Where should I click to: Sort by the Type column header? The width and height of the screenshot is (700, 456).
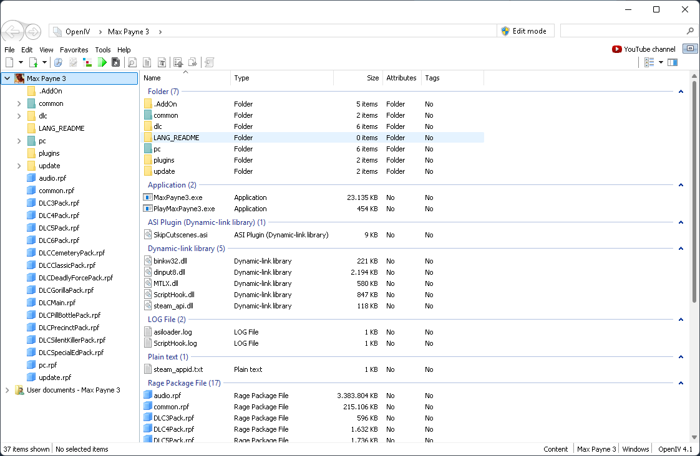tap(282, 78)
